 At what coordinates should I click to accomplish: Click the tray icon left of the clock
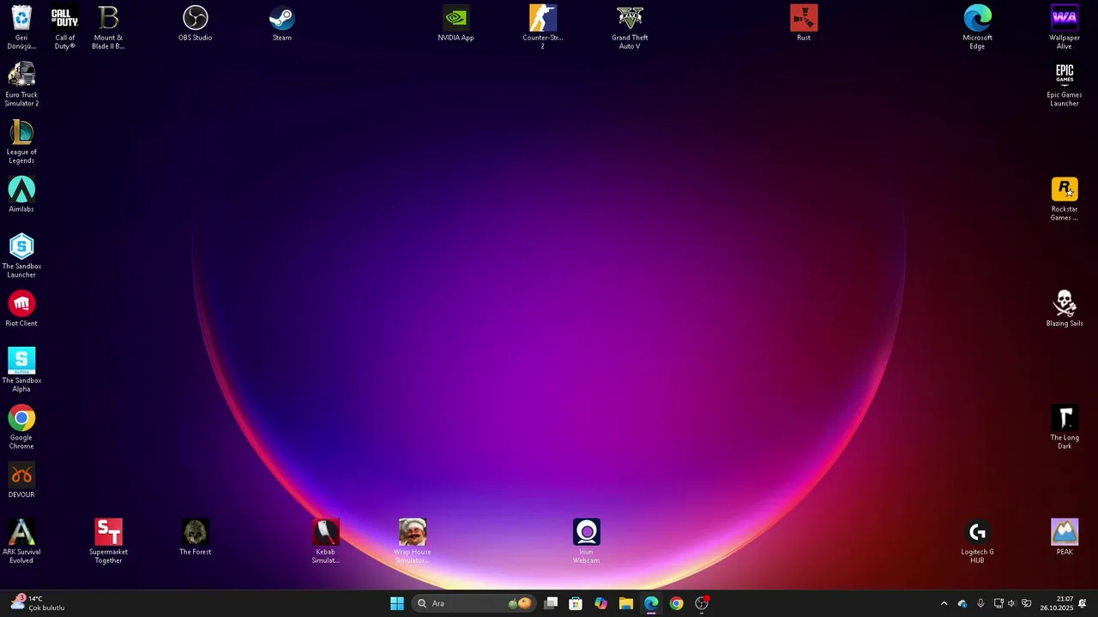(1026, 603)
